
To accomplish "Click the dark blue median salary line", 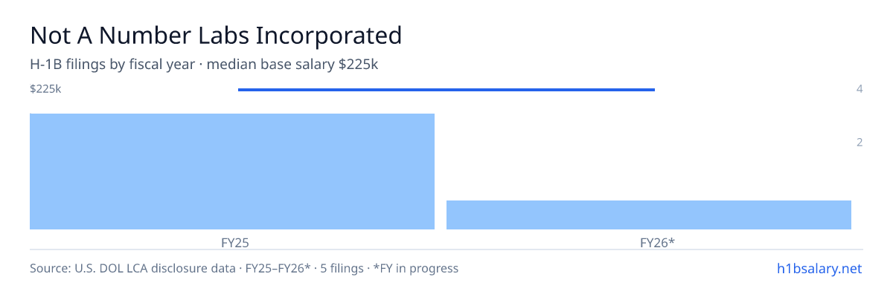I will (446, 90).
